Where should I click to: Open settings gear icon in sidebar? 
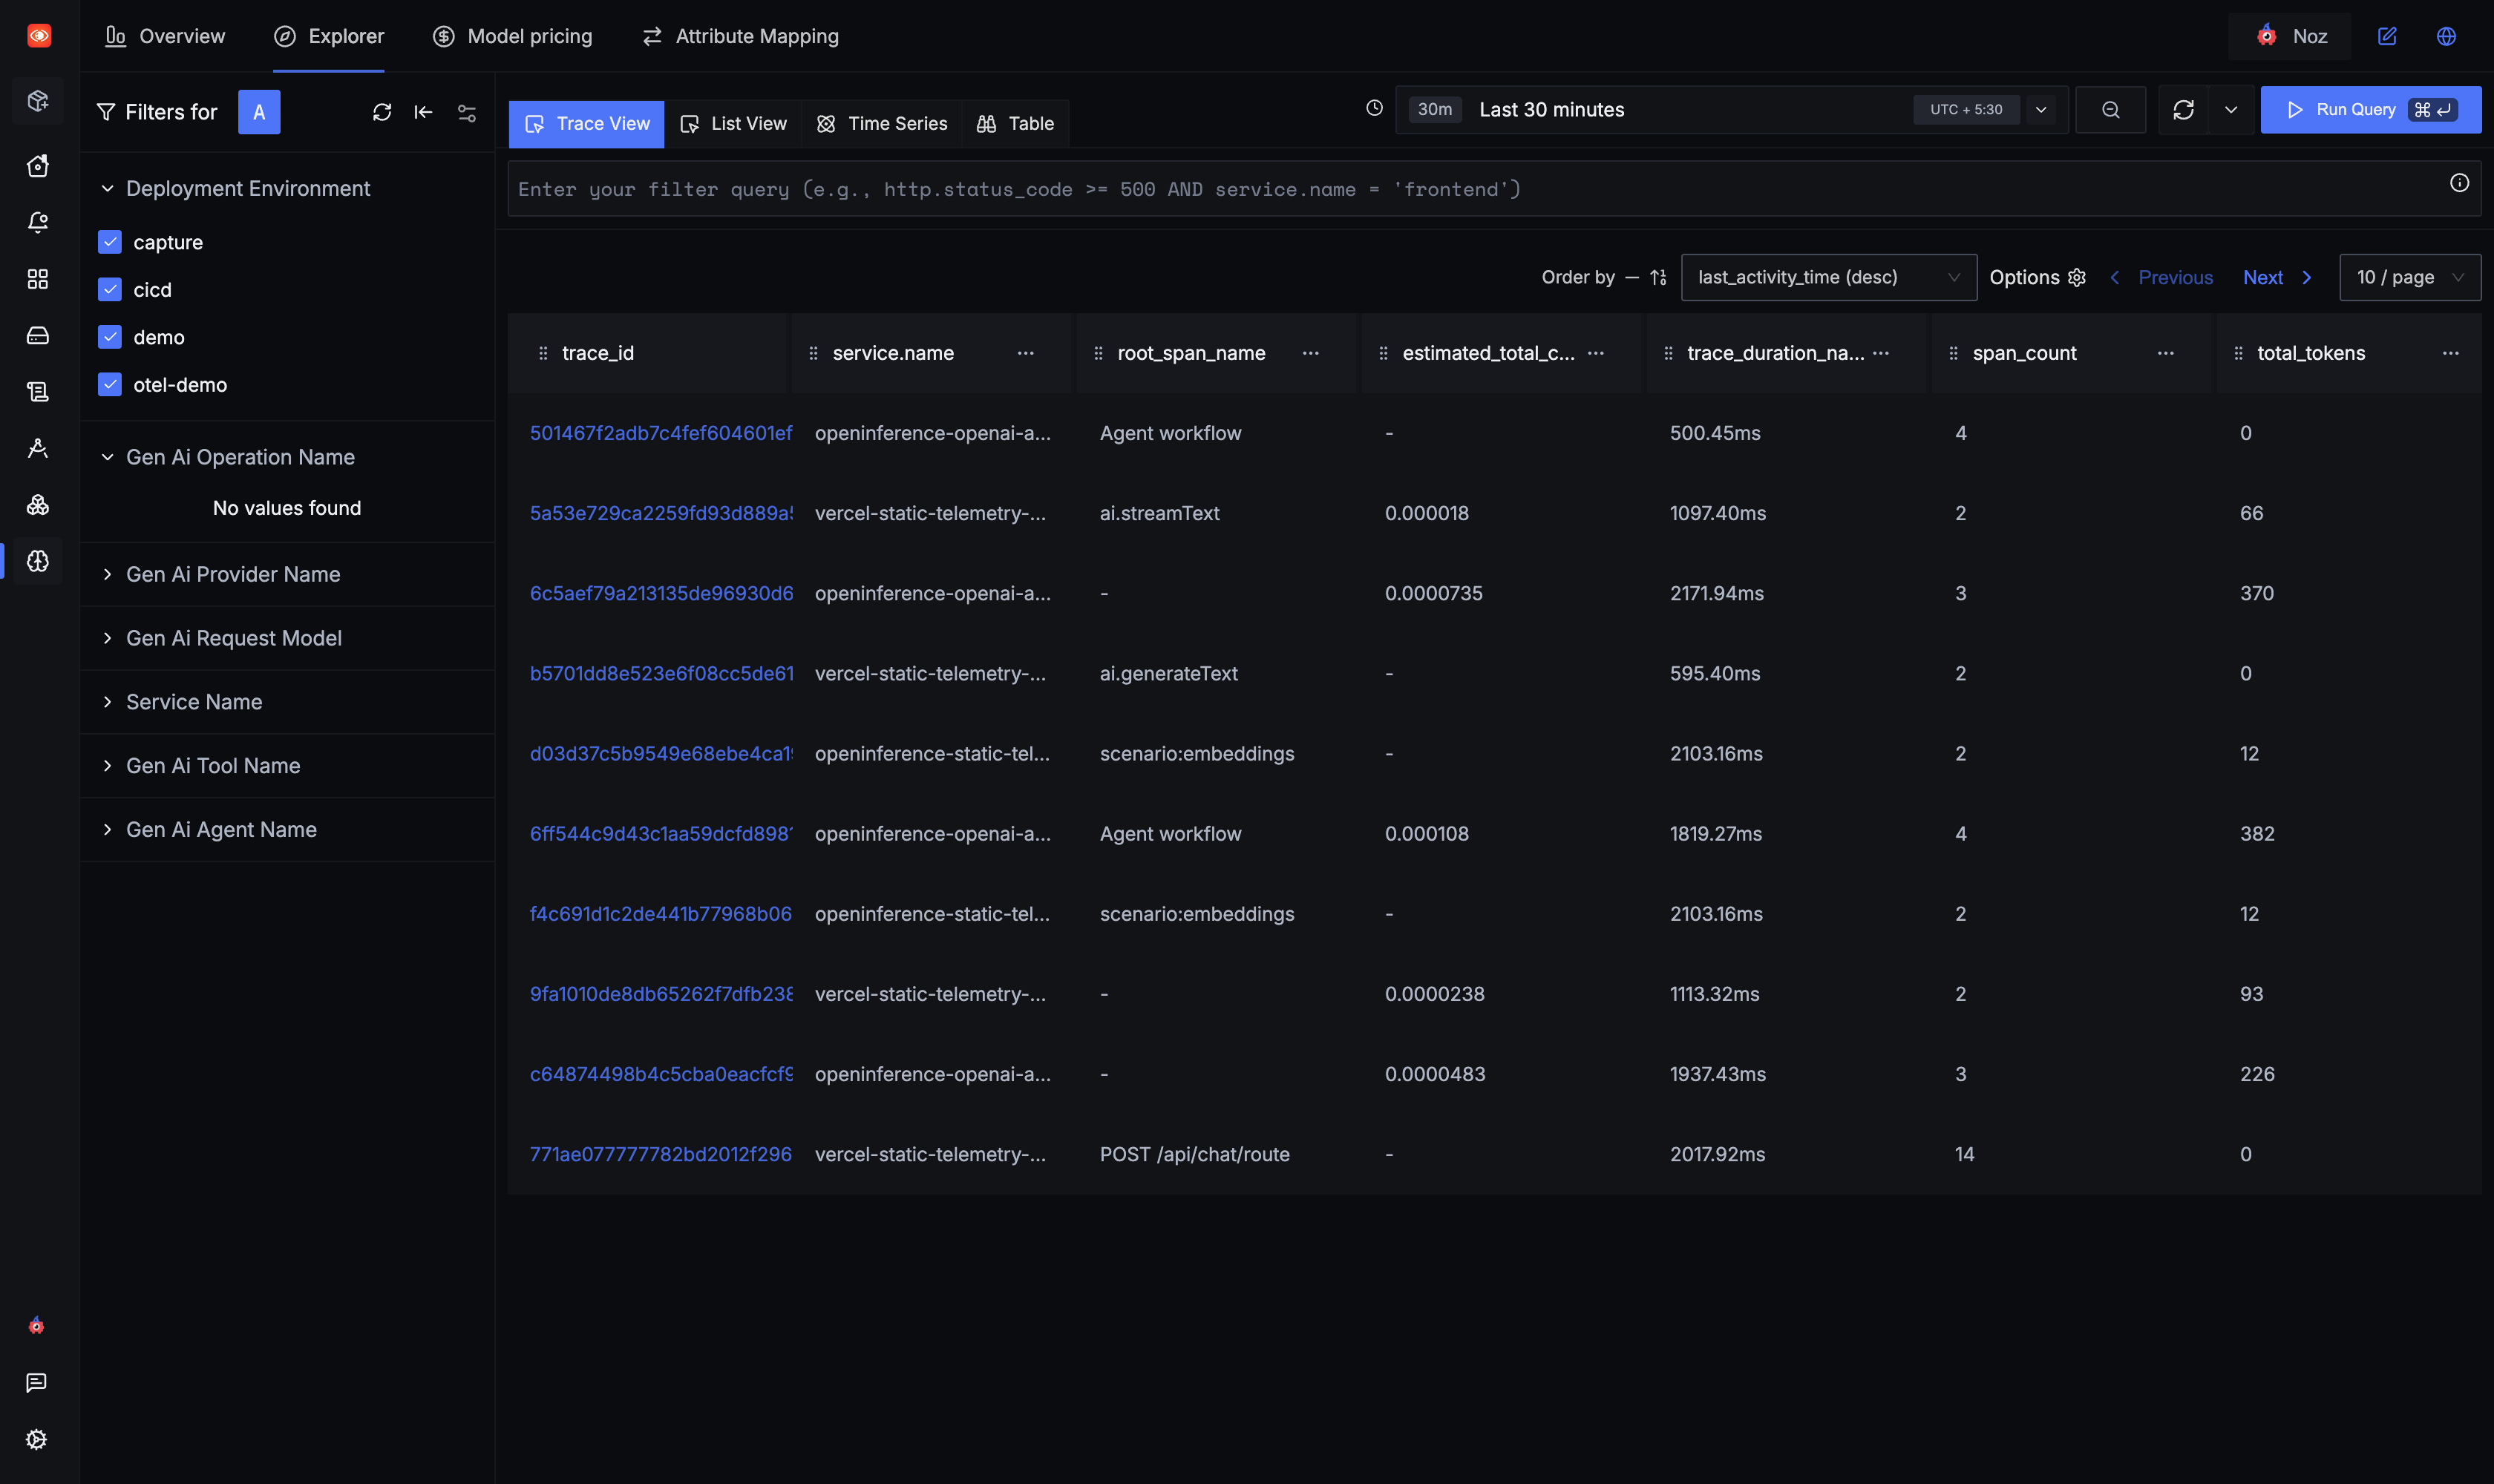(x=36, y=1439)
